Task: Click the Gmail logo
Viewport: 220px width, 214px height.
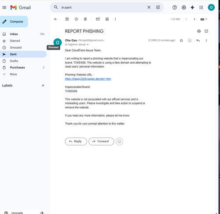Action: coord(21,8)
